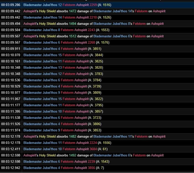Click the highlighted 00:03:09.286 timestamp row
This screenshot has height=173, width=194.
tap(11, 5)
